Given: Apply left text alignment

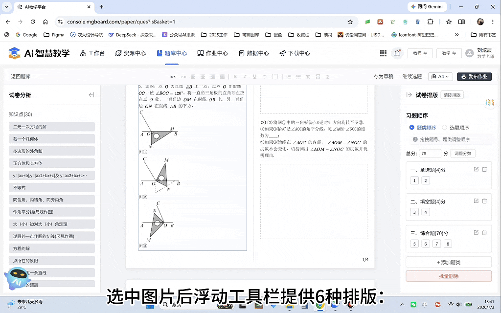Looking at the screenshot, I should tap(193, 77).
